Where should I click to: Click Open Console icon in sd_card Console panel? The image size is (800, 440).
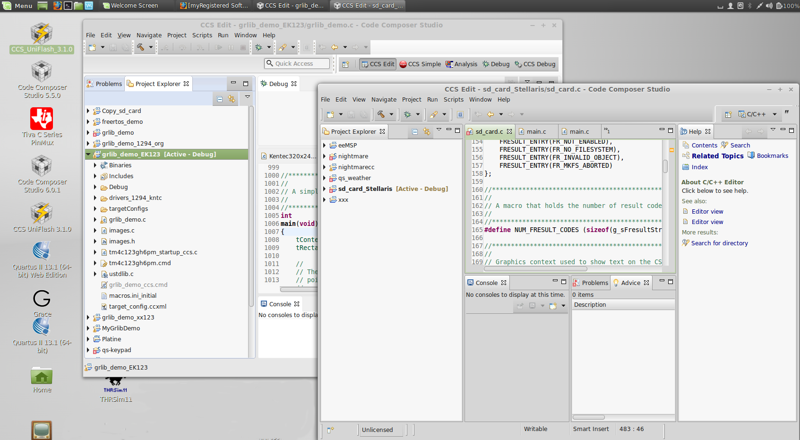pyautogui.click(x=553, y=306)
